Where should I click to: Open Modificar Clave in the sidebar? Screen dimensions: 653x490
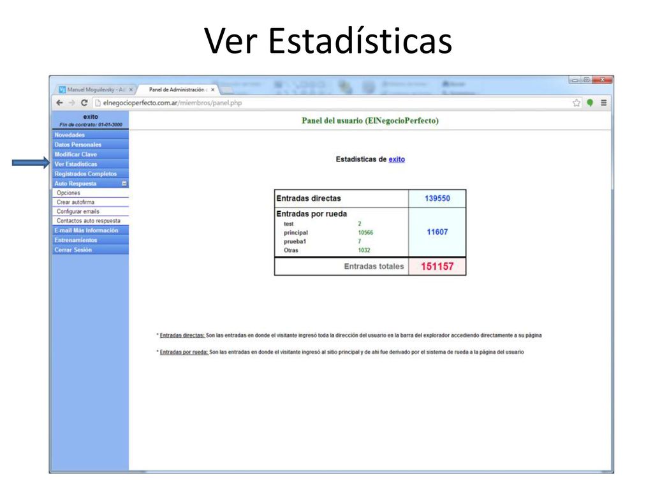click(91, 154)
